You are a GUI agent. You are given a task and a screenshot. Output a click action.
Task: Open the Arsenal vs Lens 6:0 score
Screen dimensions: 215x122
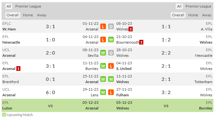click(x=50, y=92)
